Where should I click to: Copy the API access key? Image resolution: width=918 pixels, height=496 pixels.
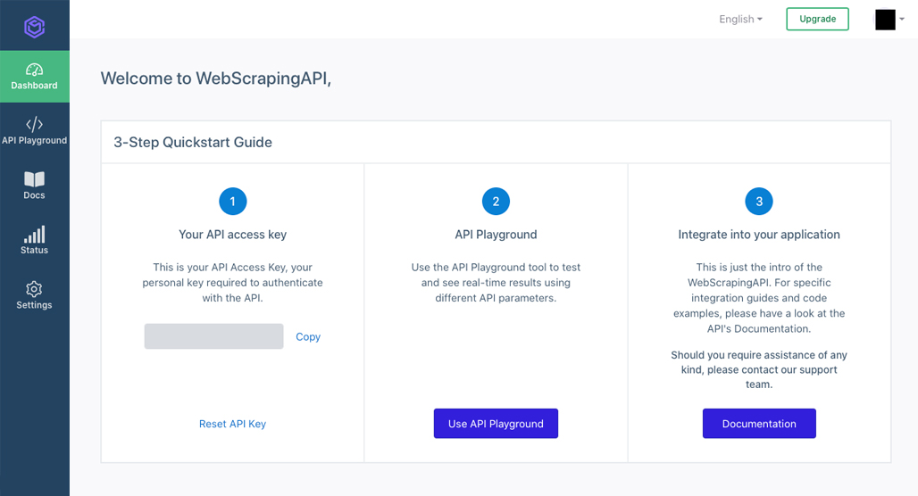308,337
